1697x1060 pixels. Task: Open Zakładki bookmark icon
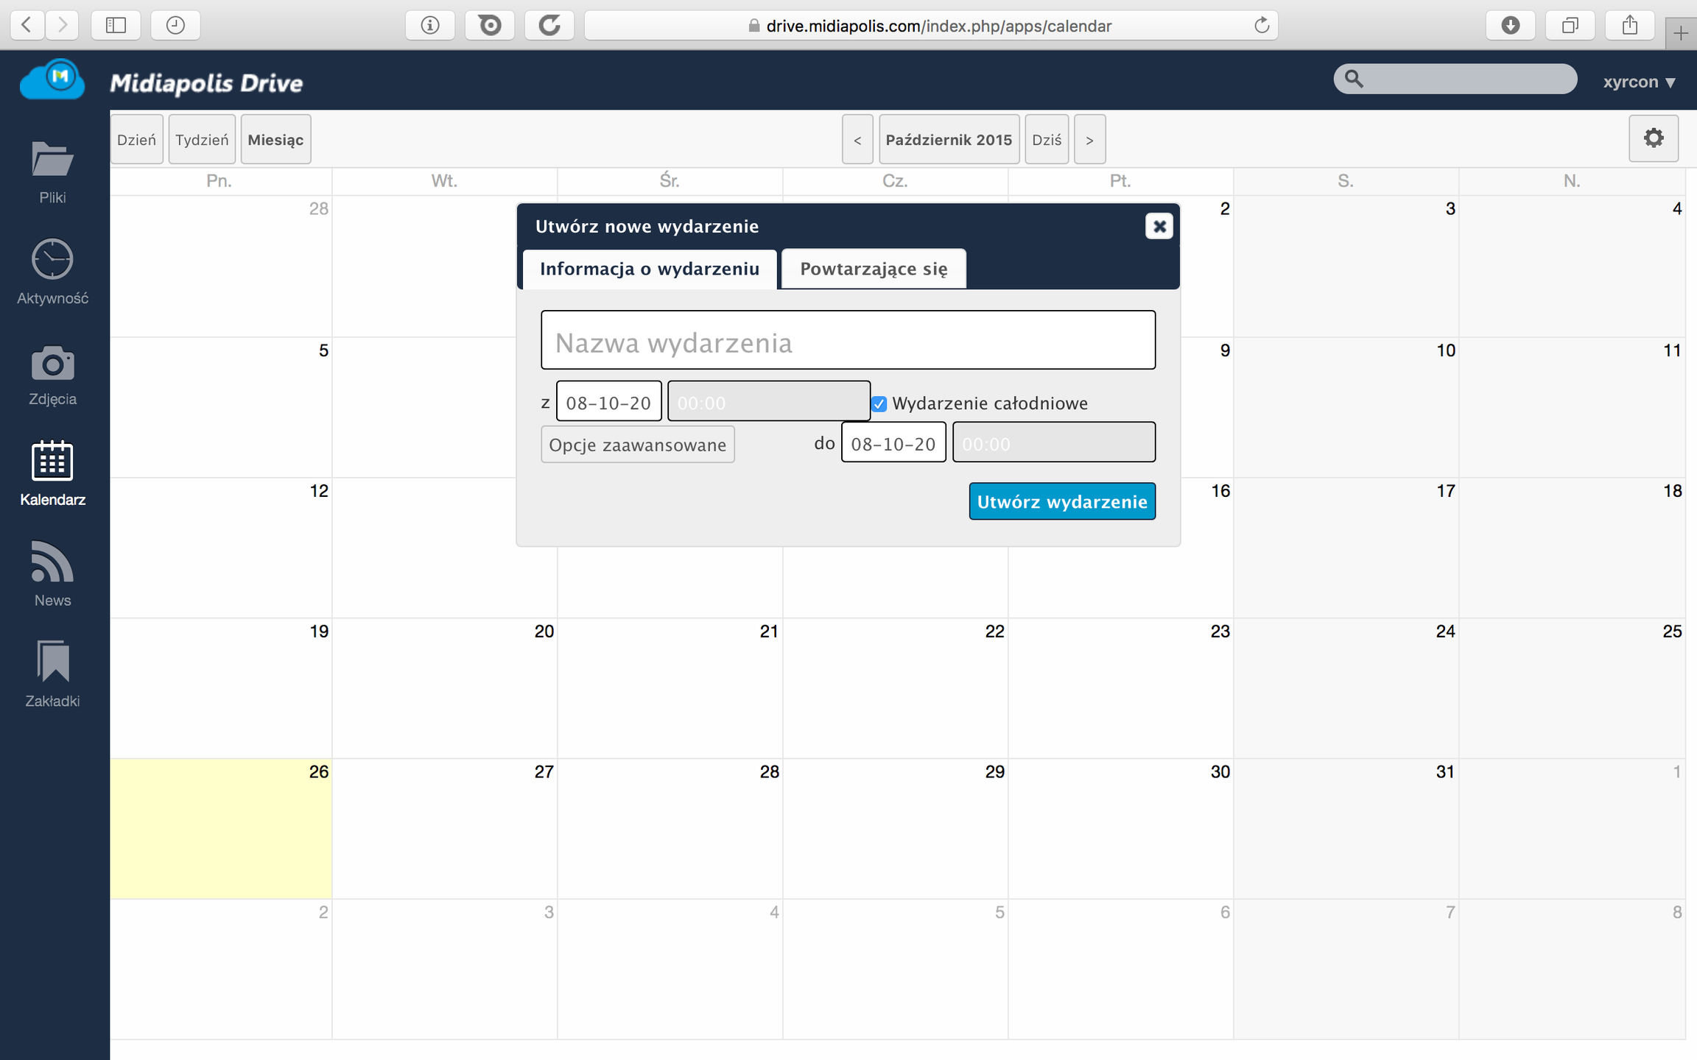point(52,661)
